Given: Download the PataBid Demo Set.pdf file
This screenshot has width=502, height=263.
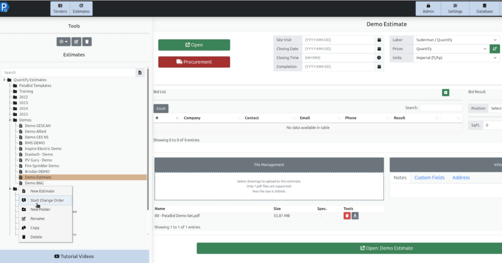Looking at the screenshot, I should point(355,216).
